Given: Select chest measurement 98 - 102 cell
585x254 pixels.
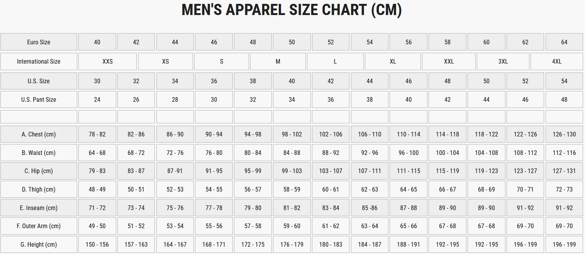Looking at the screenshot, I should (292, 134).
